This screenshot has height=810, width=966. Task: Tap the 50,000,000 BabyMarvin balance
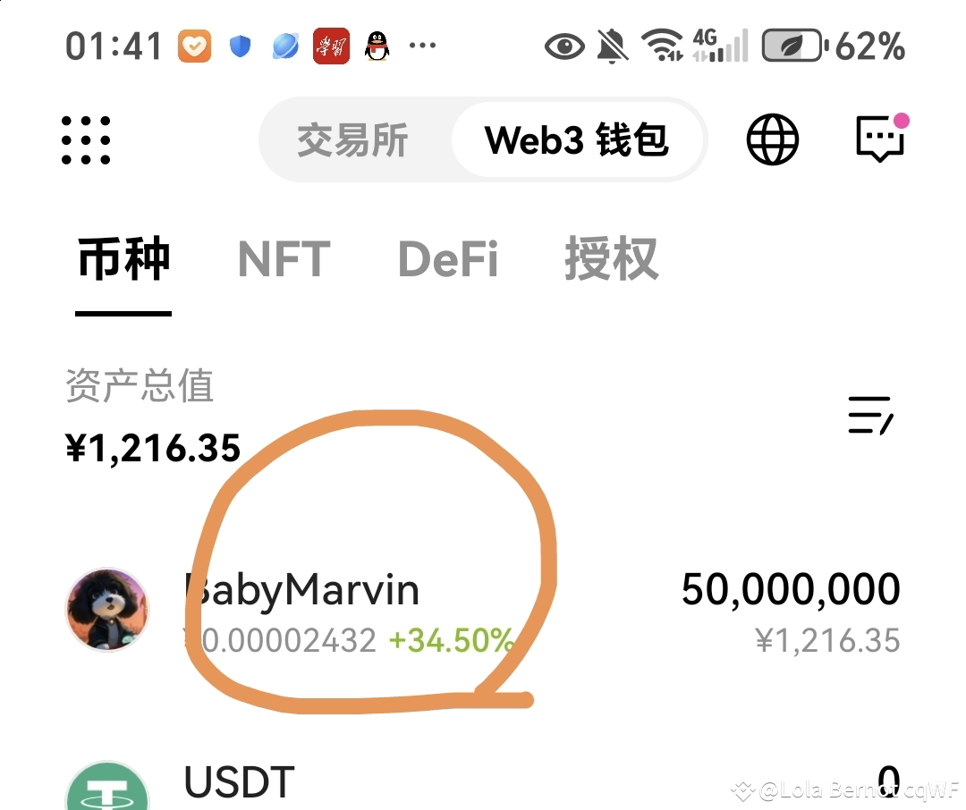pos(791,589)
